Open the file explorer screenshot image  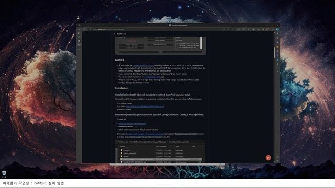160,151
